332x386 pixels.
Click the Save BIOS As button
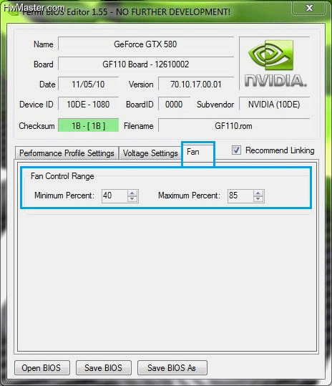click(x=172, y=368)
